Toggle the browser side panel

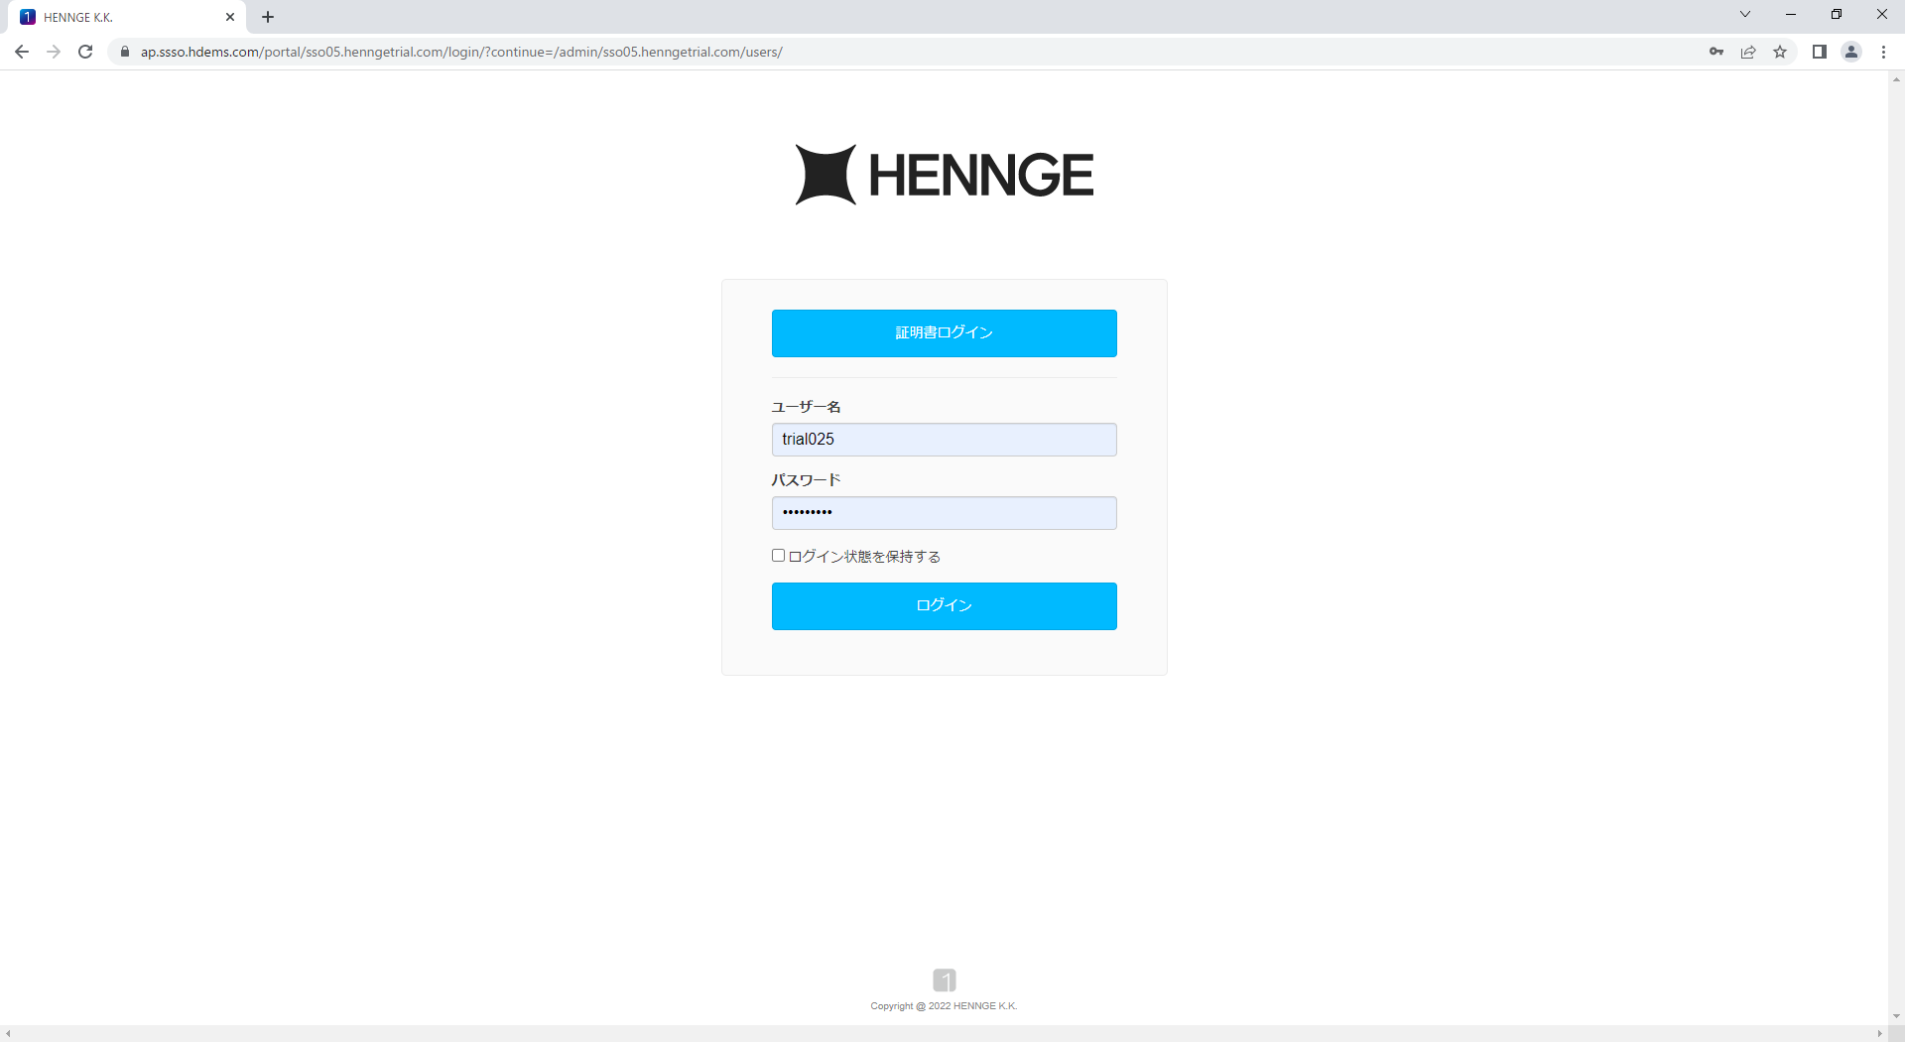(1820, 52)
